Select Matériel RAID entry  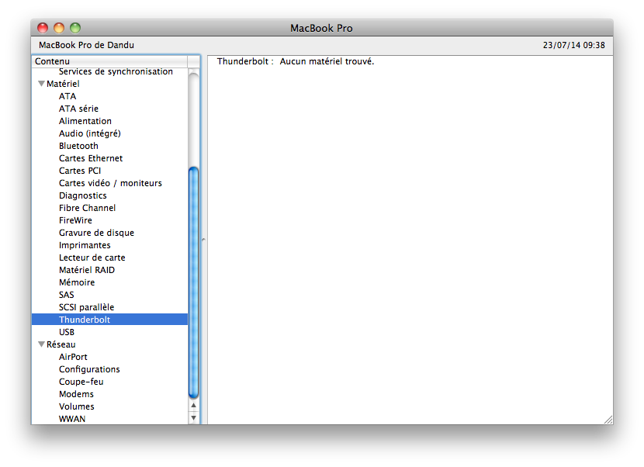click(x=87, y=270)
